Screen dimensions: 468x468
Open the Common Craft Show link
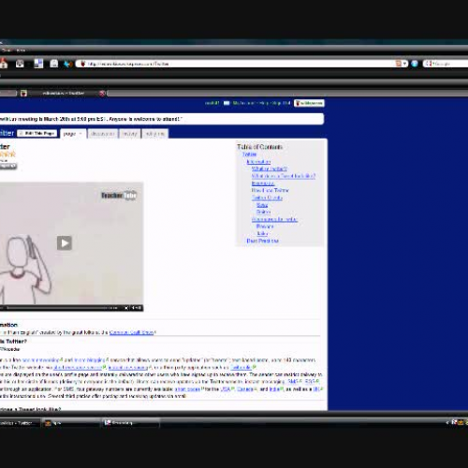coord(132,332)
